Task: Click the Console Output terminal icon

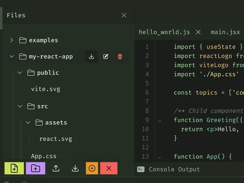Action: 141,169
